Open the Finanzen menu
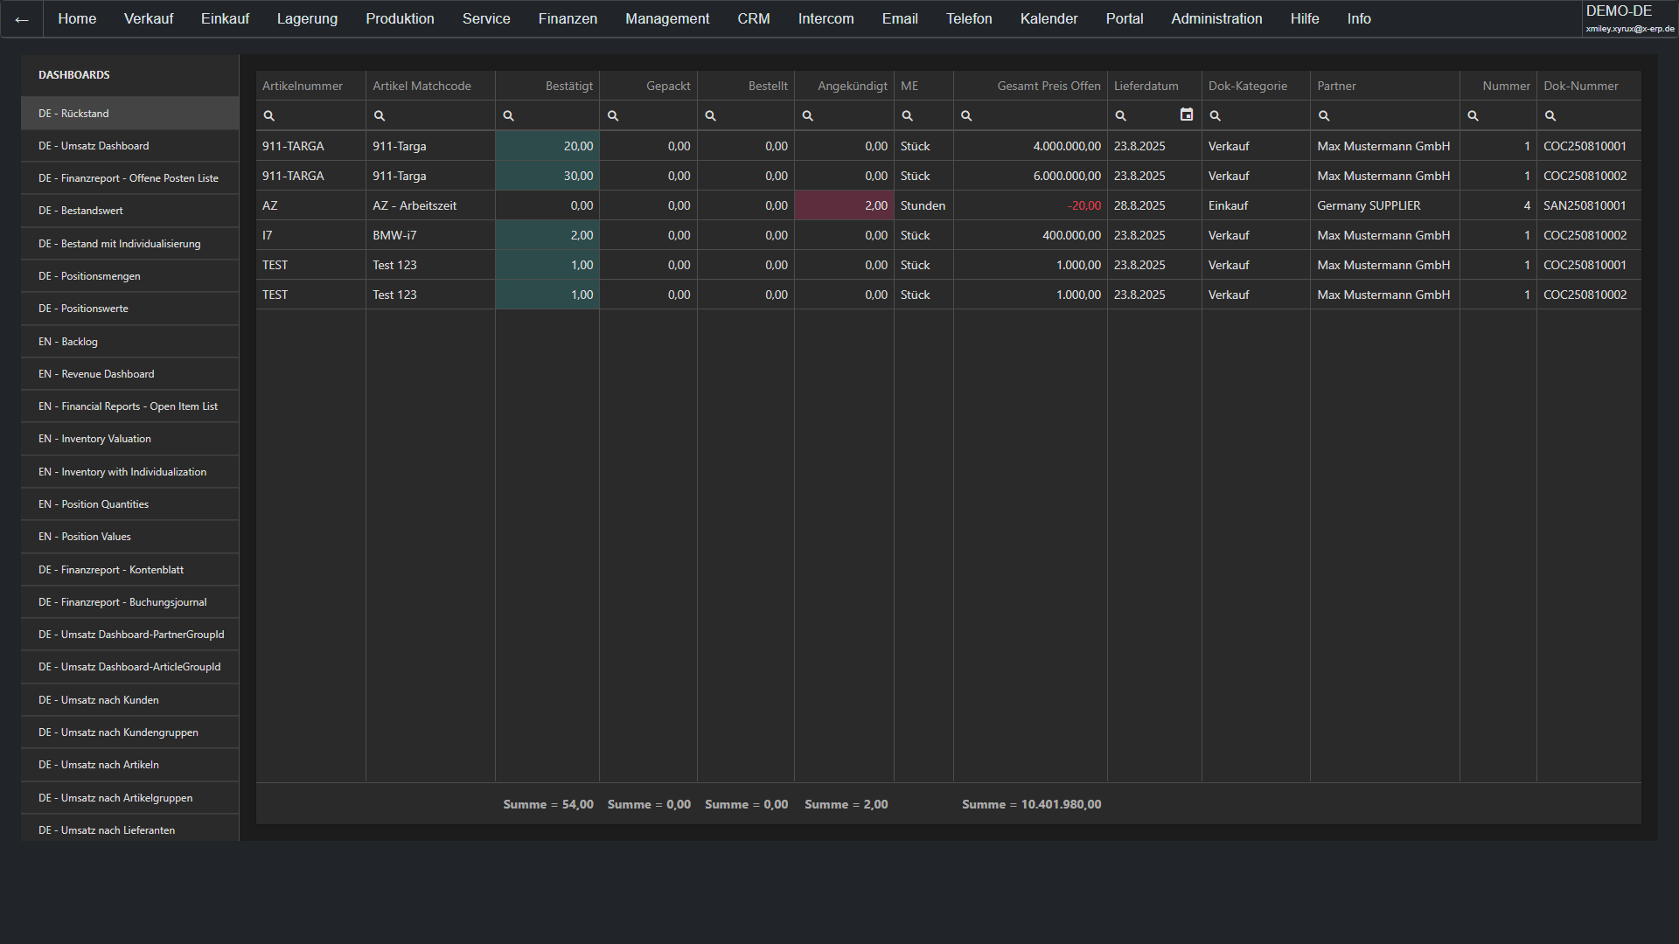 568,18
